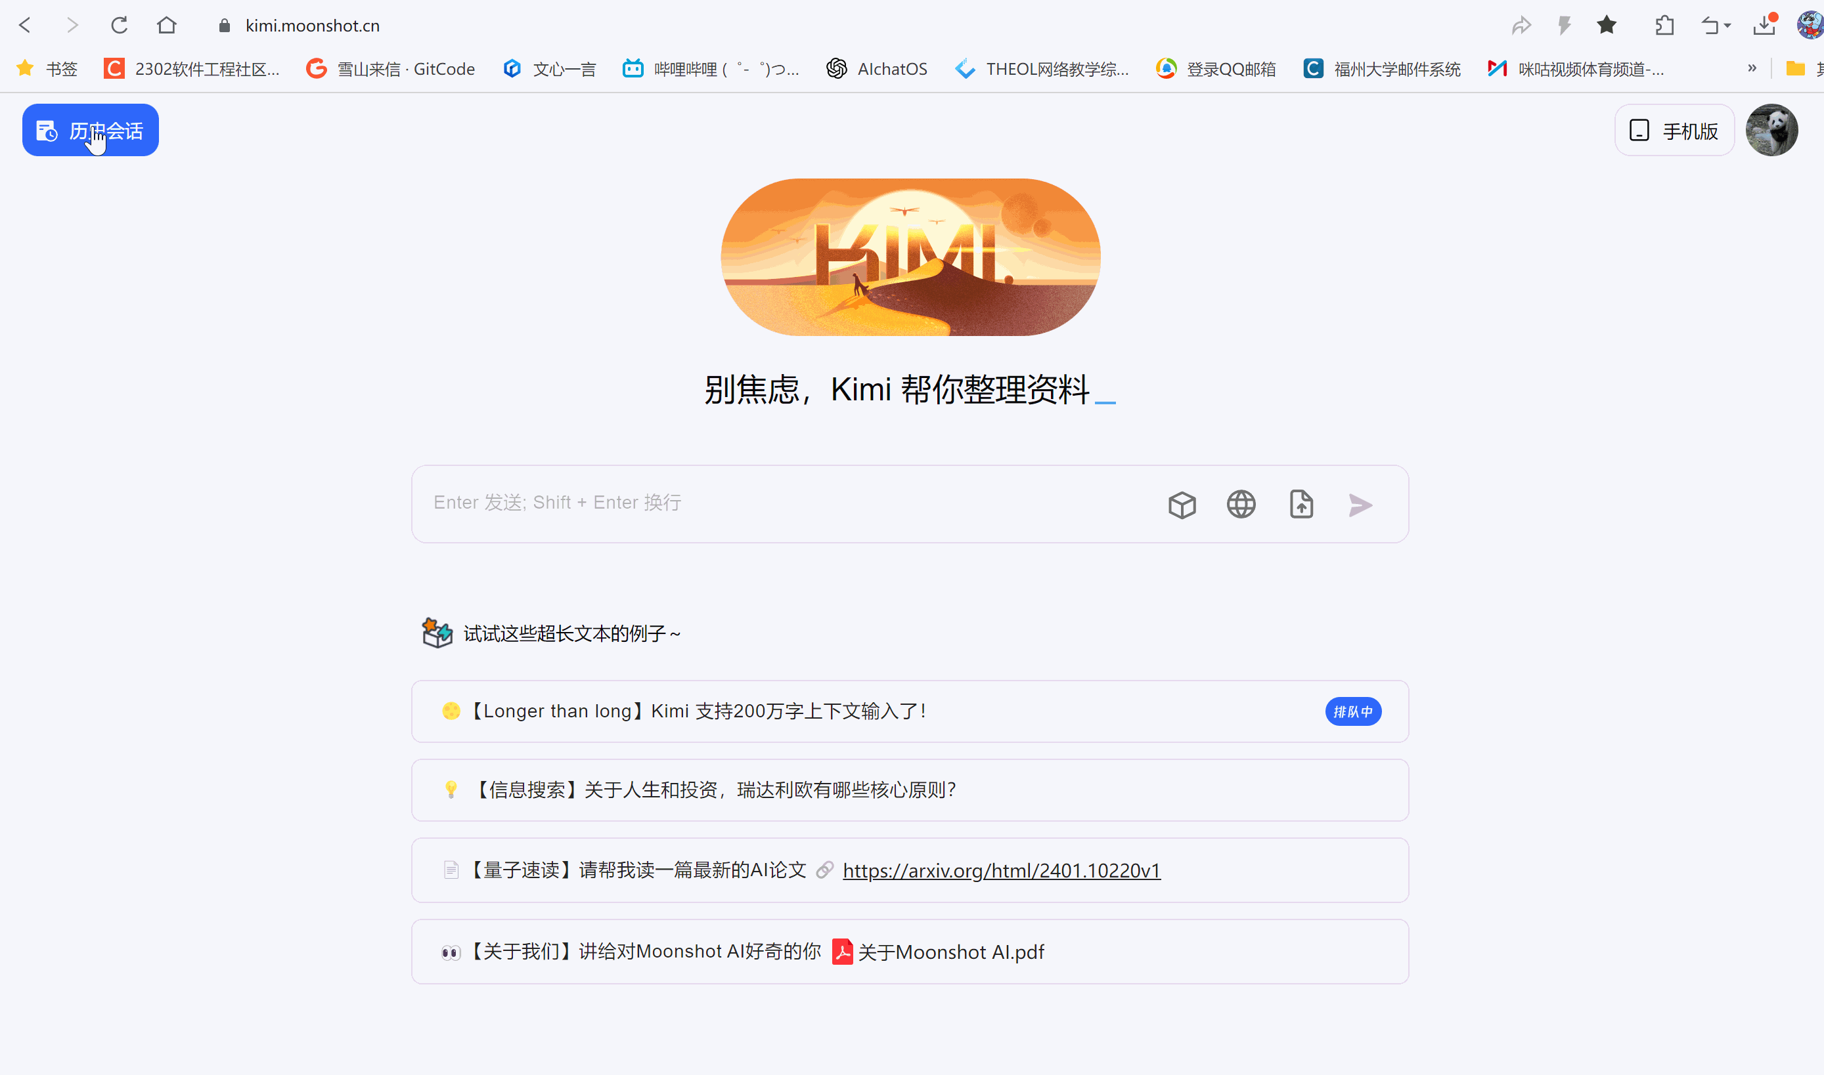1824x1075 pixels.
Task: Click the Kimi desert banner logo
Action: (x=910, y=257)
